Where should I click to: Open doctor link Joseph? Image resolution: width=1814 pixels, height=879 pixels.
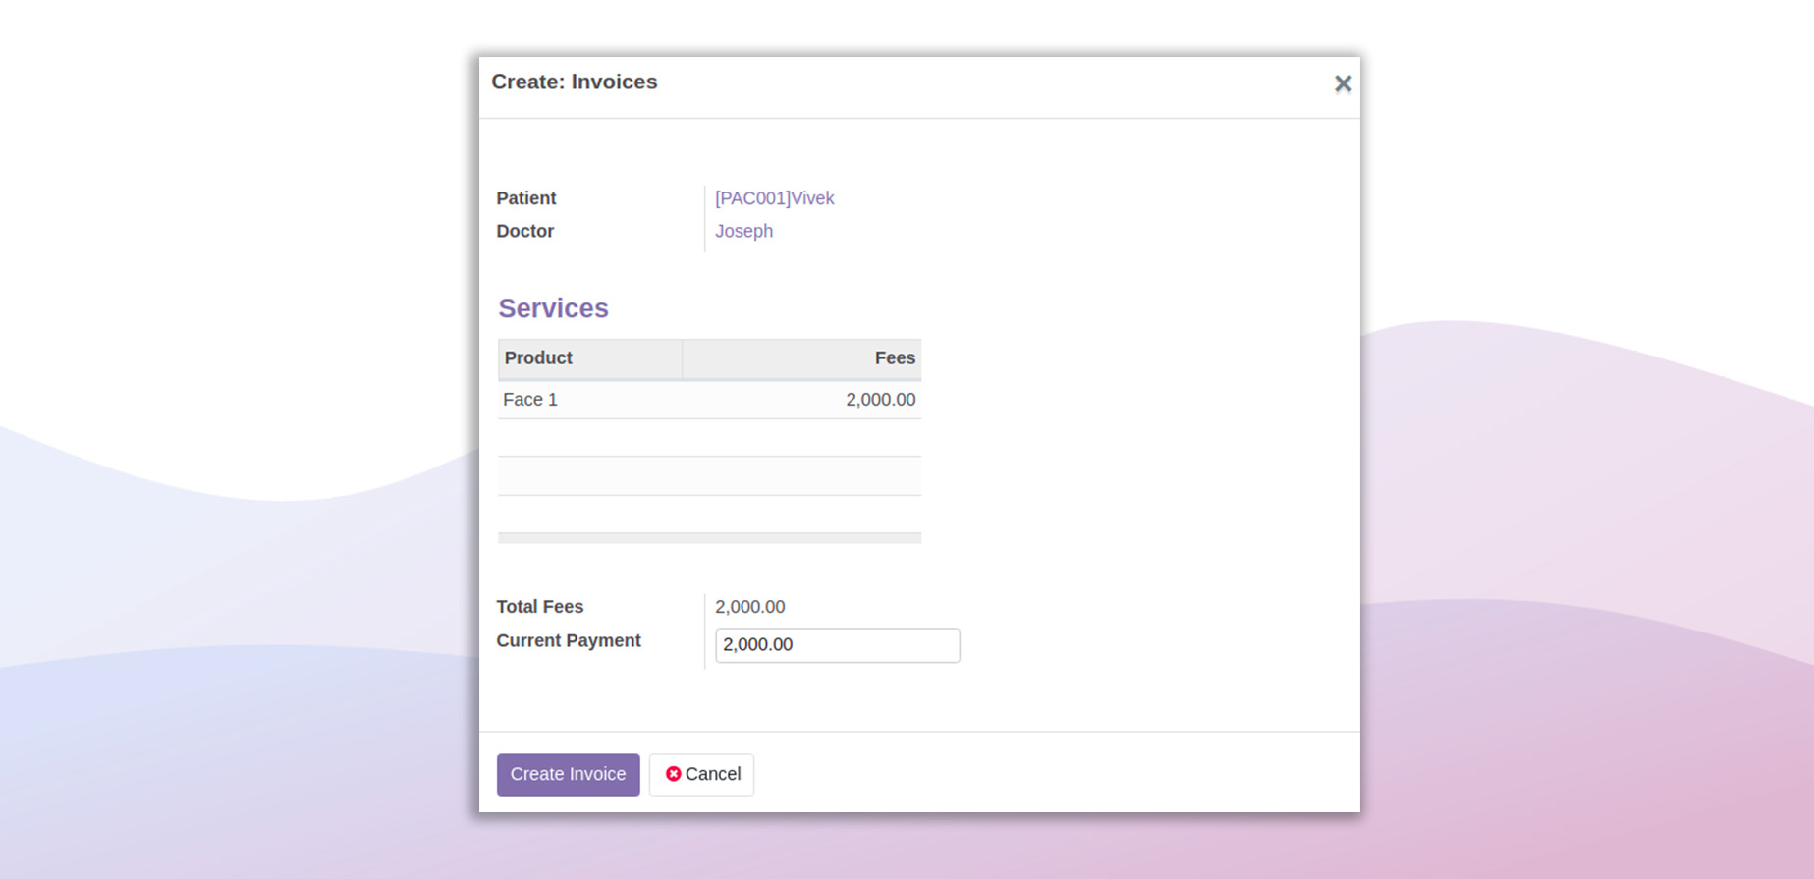pos(743,231)
